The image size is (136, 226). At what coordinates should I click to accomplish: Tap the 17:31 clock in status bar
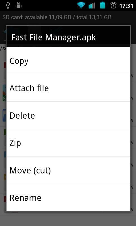[126, 6]
